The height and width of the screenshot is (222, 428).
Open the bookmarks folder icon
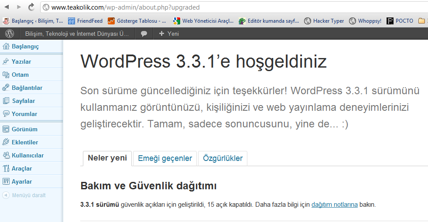422,21
